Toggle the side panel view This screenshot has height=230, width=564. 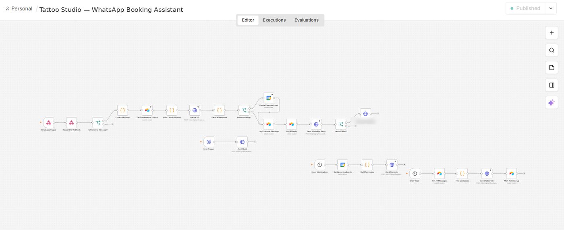point(552,85)
